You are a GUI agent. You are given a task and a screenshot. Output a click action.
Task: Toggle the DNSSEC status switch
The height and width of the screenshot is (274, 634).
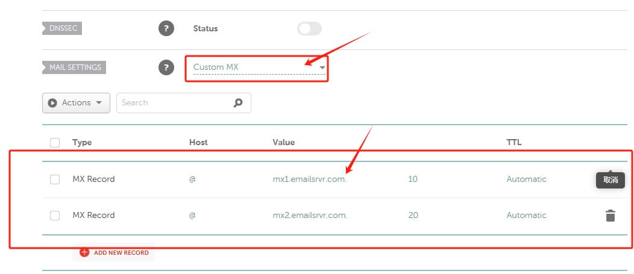(309, 28)
